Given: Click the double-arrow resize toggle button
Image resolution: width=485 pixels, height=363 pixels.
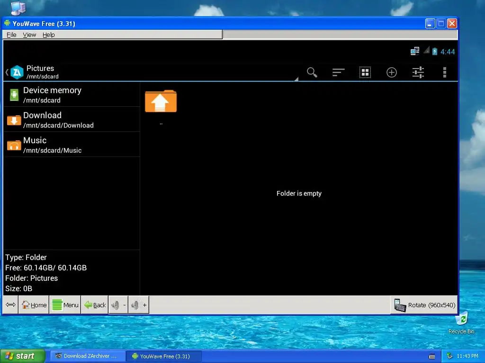Looking at the screenshot, I should (10, 305).
